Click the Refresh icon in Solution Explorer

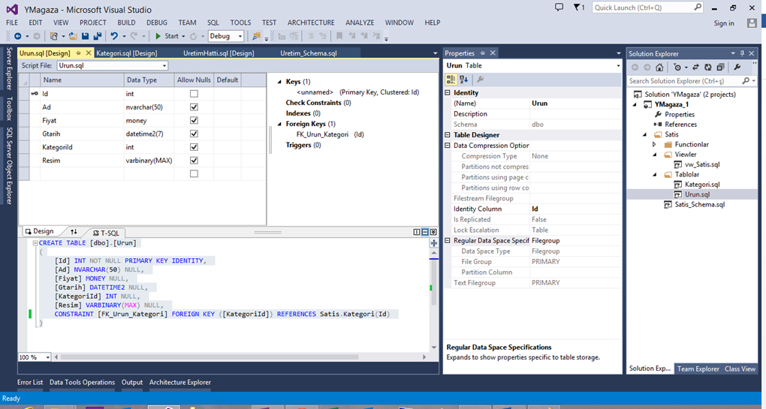pyautogui.click(x=708, y=68)
